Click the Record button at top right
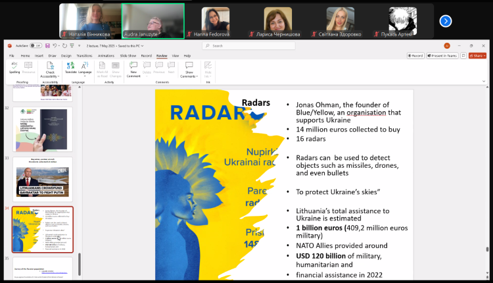Image resolution: width=493 pixels, height=283 pixels. [415, 55]
